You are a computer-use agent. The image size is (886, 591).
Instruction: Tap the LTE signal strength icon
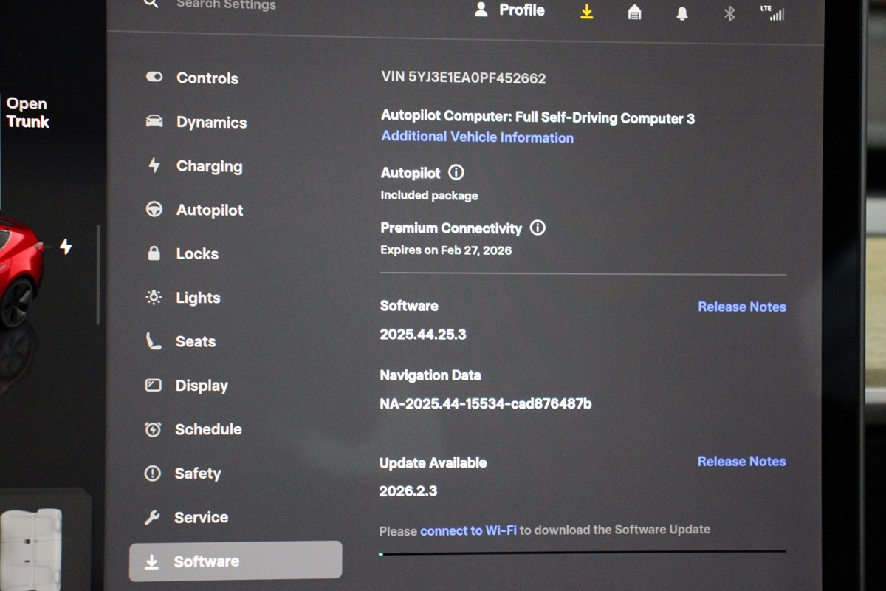pyautogui.click(x=772, y=13)
